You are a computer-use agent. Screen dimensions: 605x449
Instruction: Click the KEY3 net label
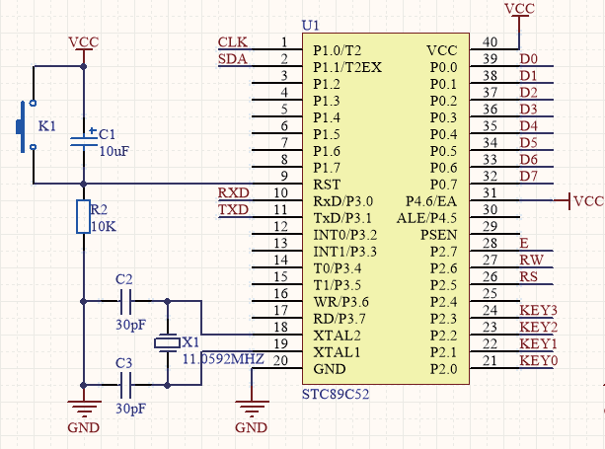pyautogui.click(x=539, y=311)
